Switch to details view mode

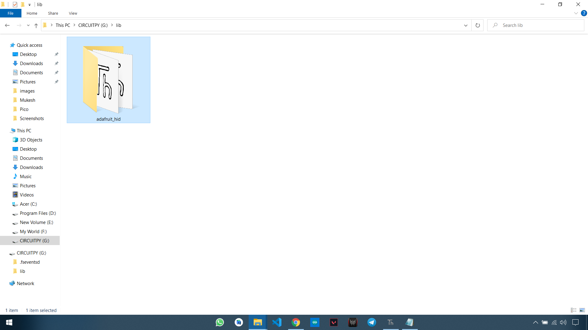point(574,310)
